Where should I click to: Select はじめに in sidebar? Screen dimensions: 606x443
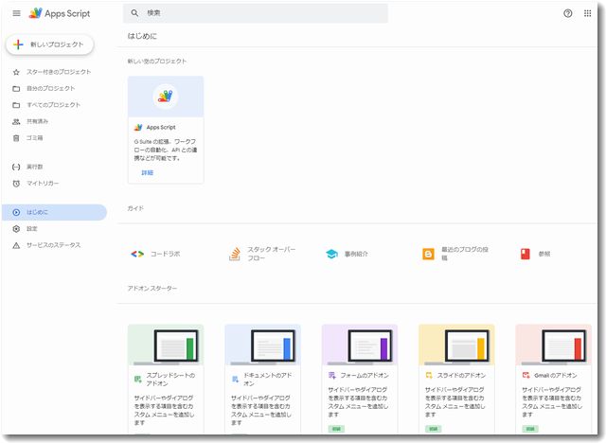pos(54,212)
